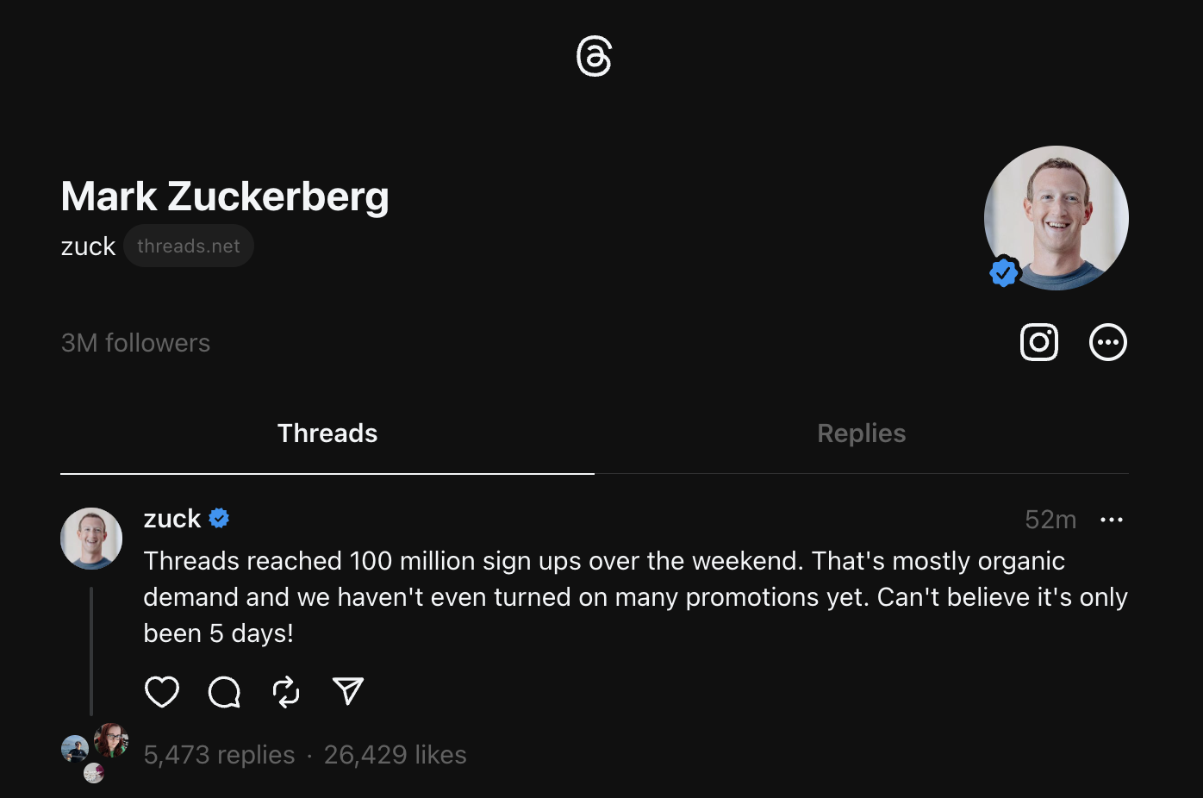The width and height of the screenshot is (1203, 798).
Task: Click the small avatar beside the post
Action: click(x=91, y=539)
